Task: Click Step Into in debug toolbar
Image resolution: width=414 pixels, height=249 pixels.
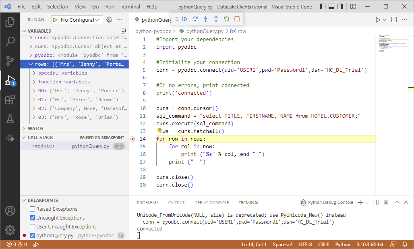Action: pos(205,19)
